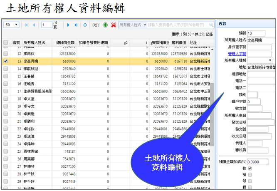Image resolution: width=277 pixels, height=191 pixels.
Task: Click the 發文日期 input field
Action: click(x=260, y=122)
